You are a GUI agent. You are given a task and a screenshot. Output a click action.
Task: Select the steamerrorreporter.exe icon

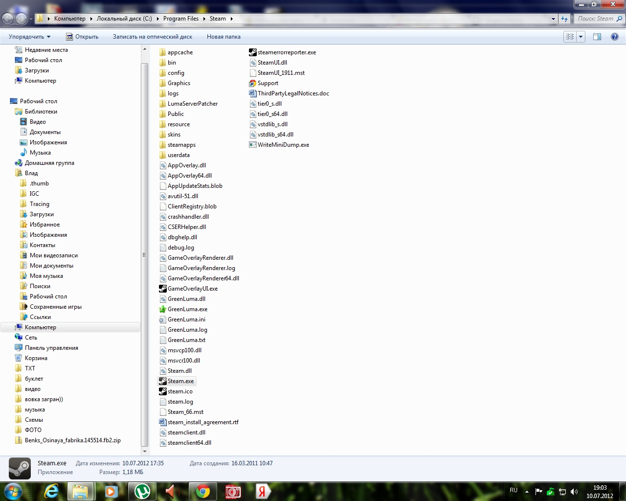pos(253,52)
